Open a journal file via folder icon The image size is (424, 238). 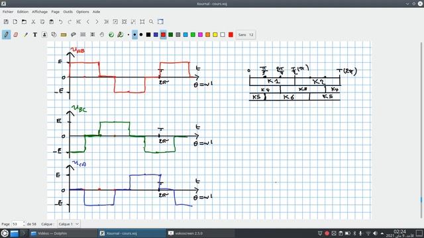pyautogui.click(x=24, y=22)
